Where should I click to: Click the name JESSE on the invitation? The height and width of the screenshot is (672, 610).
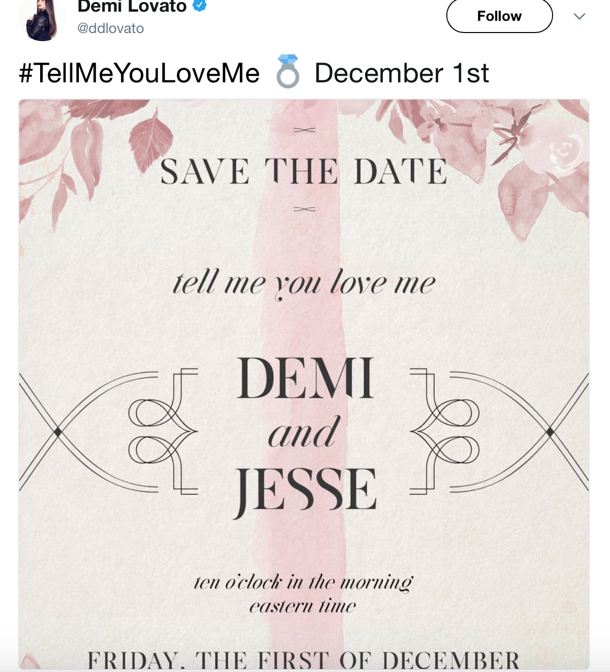point(306,490)
